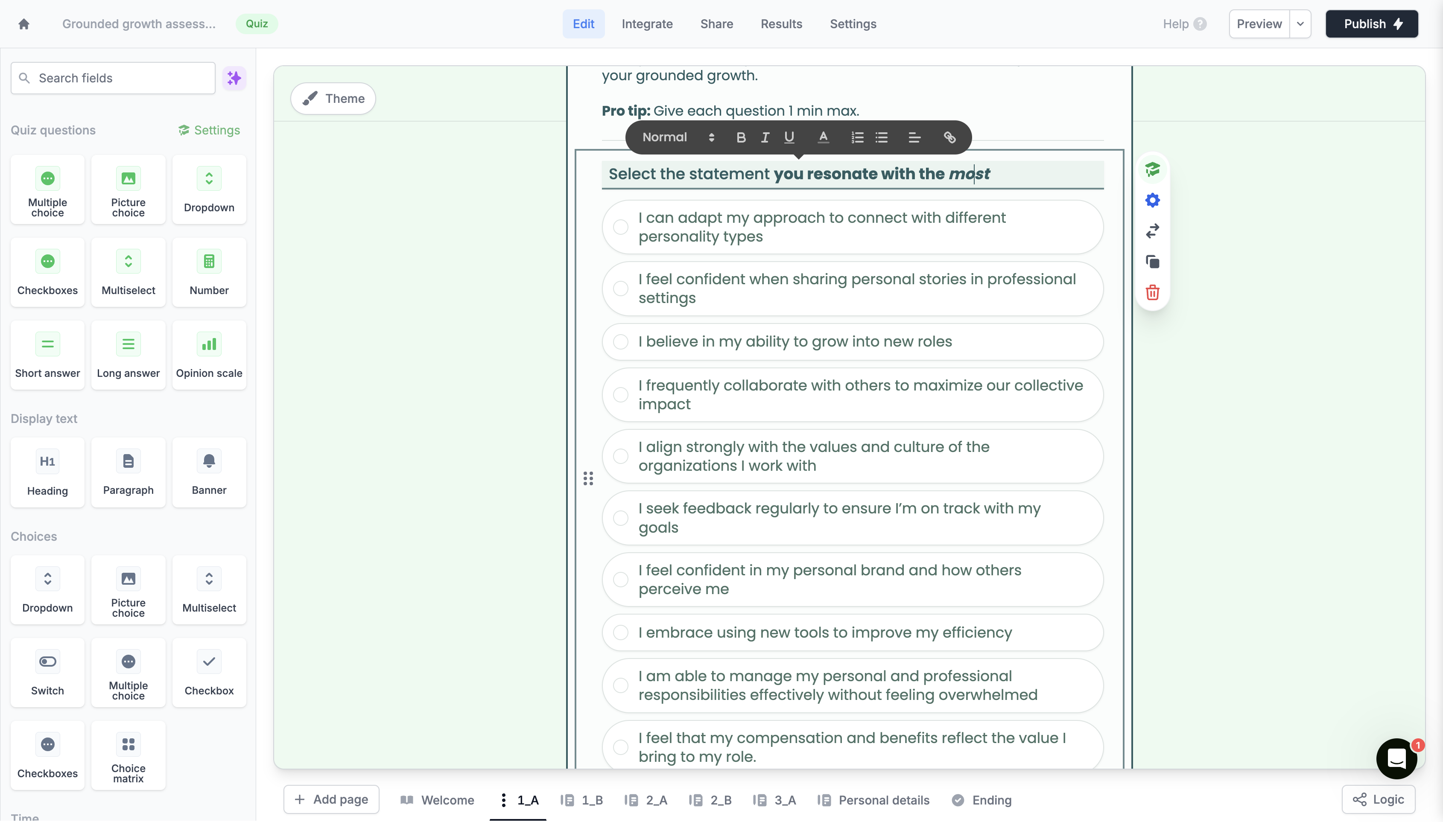Go to the home icon
Viewport: 1443px width, 822px height.
pyautogui.click(x=24, y=24)
